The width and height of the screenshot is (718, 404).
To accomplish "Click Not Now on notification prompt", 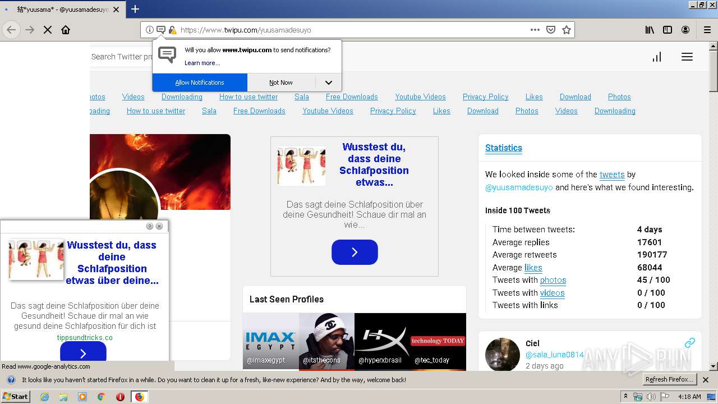I will 281,82.
